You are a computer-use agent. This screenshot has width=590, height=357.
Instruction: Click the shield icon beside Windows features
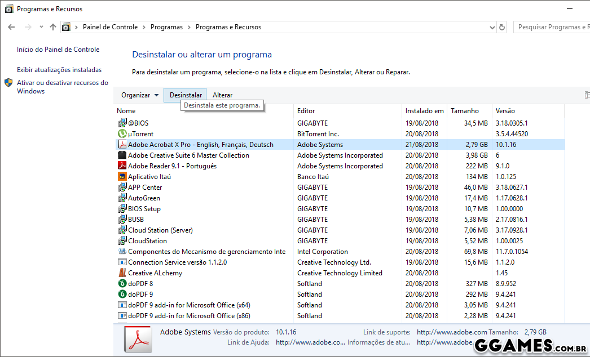(9, 83)
